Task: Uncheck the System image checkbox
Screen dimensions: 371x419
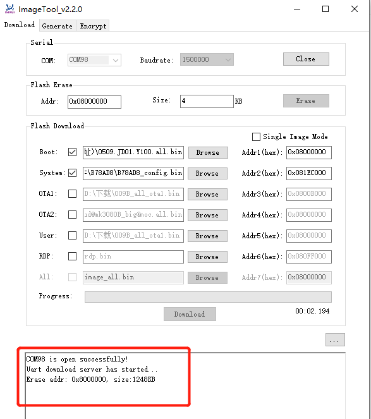Action: 72,173
